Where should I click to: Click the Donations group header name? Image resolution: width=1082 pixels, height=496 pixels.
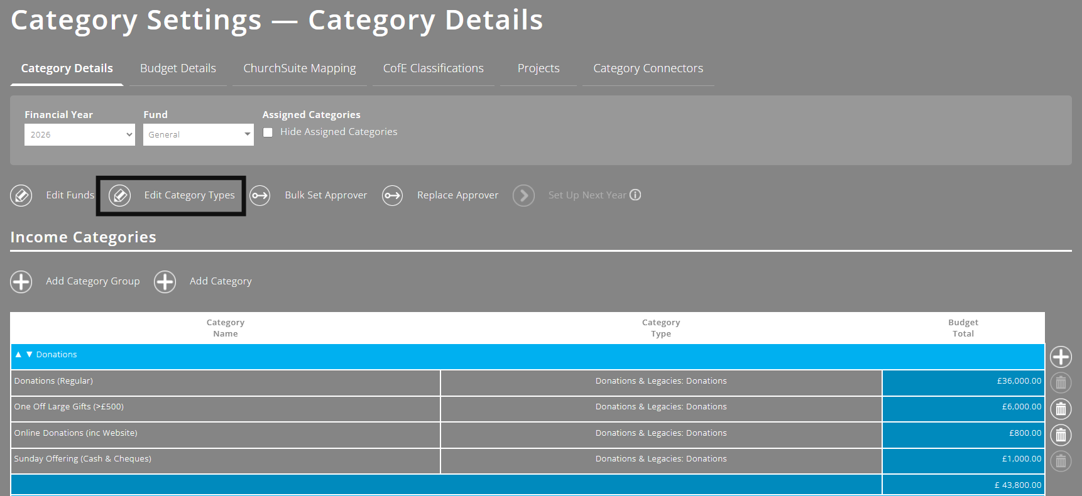[x=57, y=355]
